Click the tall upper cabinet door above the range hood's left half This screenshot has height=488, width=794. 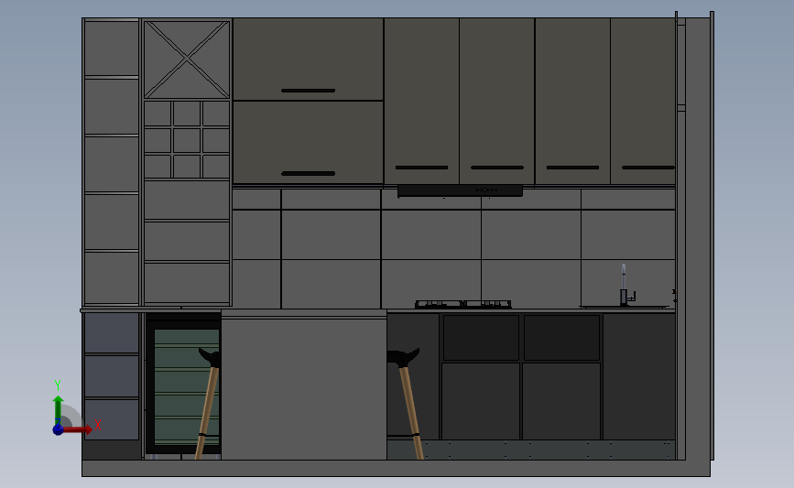tap(421, 102)
